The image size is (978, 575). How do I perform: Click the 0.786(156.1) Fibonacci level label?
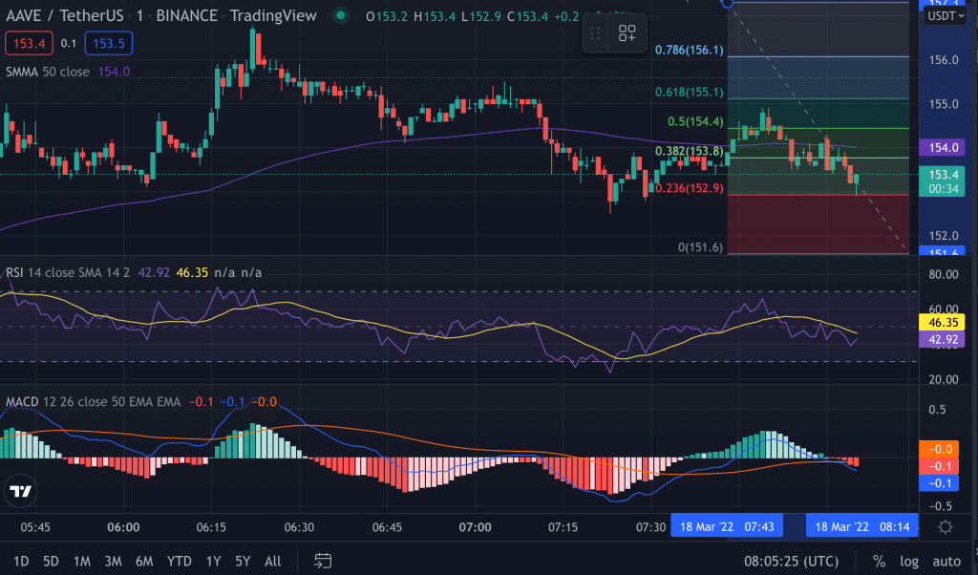pos(690,50)
